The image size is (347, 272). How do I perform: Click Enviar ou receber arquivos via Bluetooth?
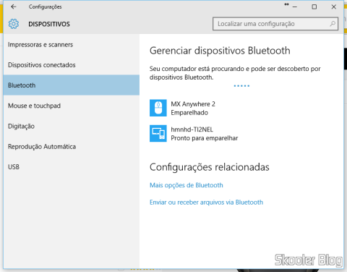coord(206,203)
